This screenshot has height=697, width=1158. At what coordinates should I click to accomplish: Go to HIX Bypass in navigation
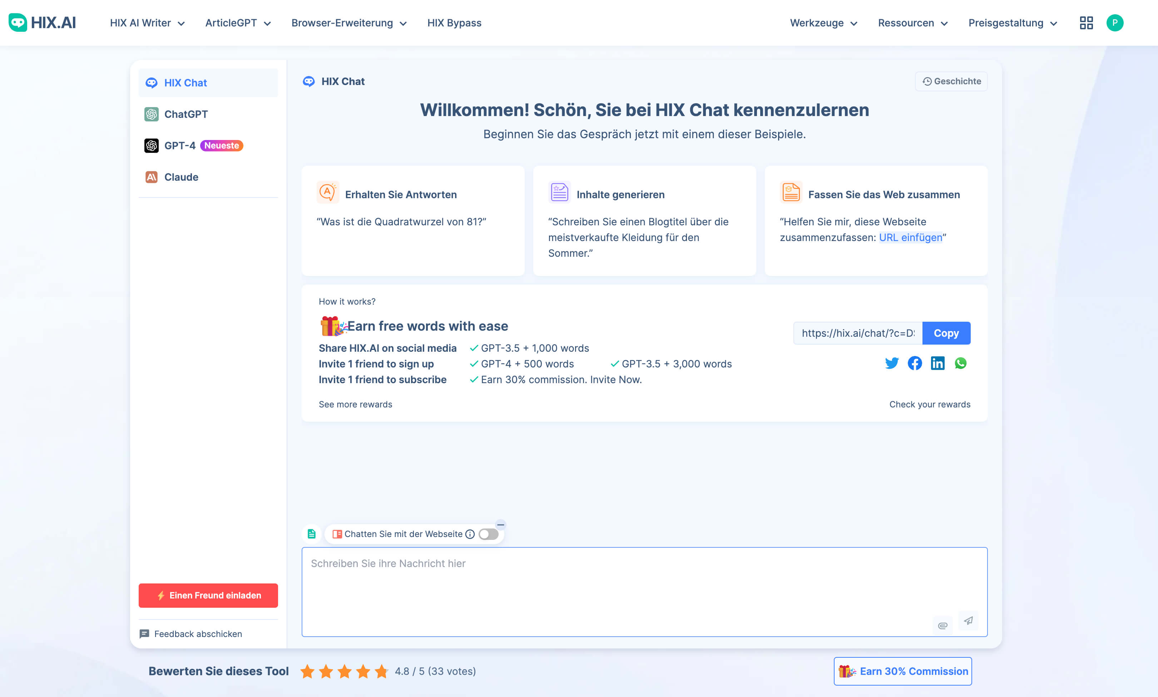tap(454, 23)
